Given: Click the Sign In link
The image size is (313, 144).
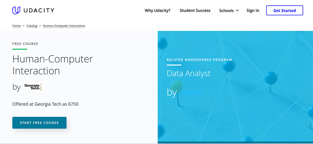Looking at the screenshot, I should [253, 10].
